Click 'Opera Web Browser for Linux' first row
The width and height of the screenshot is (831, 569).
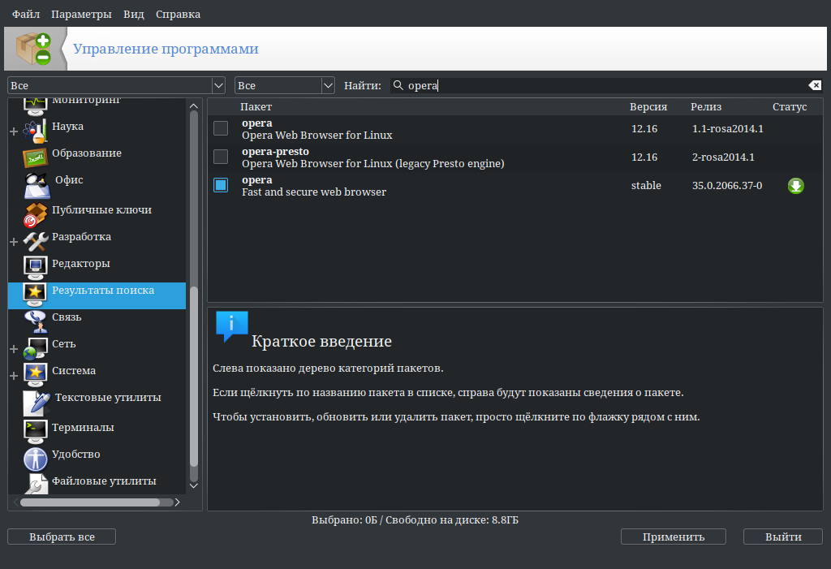pyautogui.click(x=317, y=136)
